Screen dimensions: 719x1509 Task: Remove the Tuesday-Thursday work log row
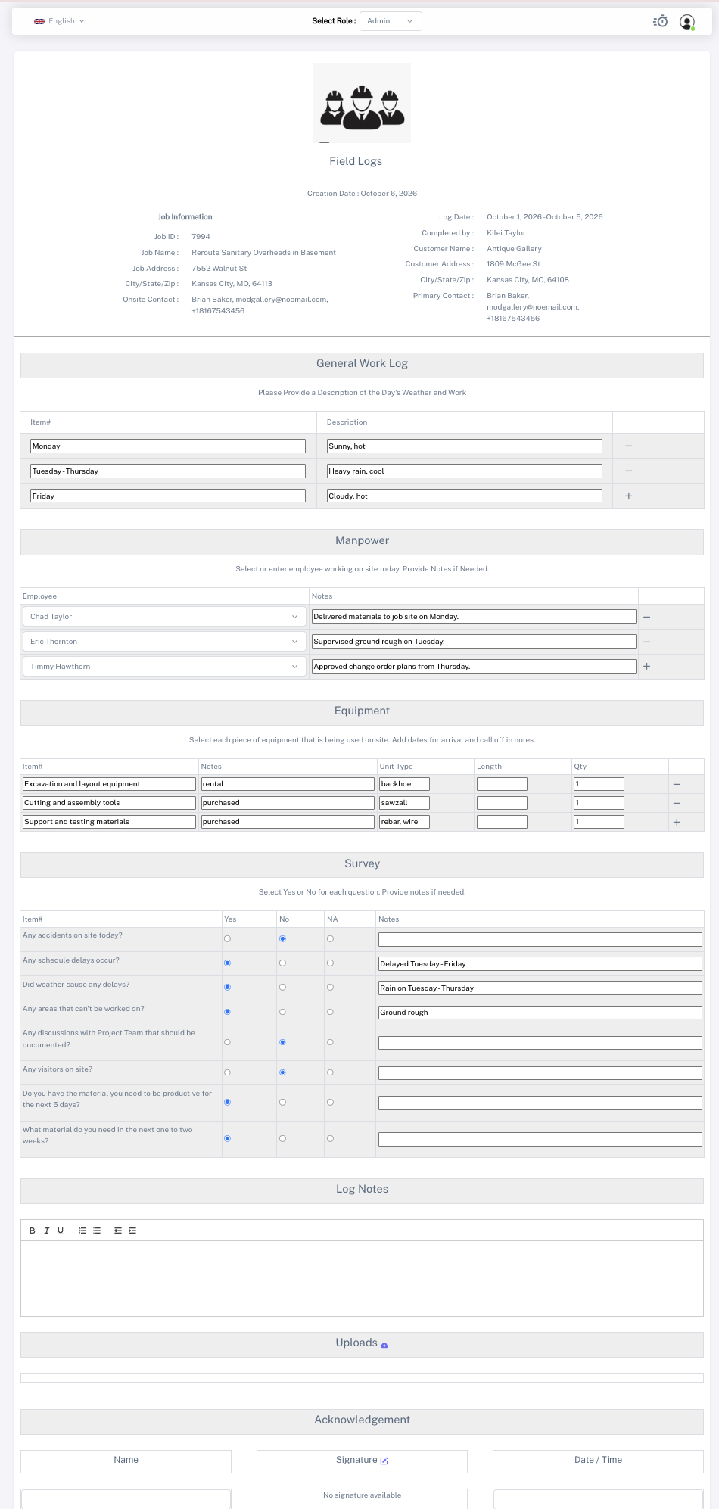[629, 471]
